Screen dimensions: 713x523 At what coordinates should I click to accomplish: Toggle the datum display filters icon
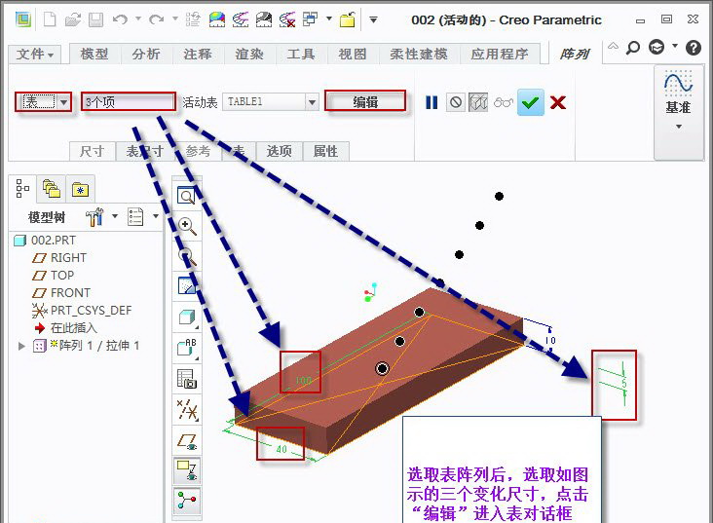point(187,409)
